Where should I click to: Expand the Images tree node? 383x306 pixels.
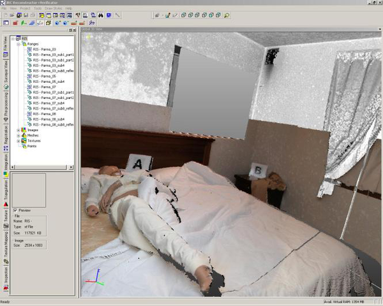(19, 130)
